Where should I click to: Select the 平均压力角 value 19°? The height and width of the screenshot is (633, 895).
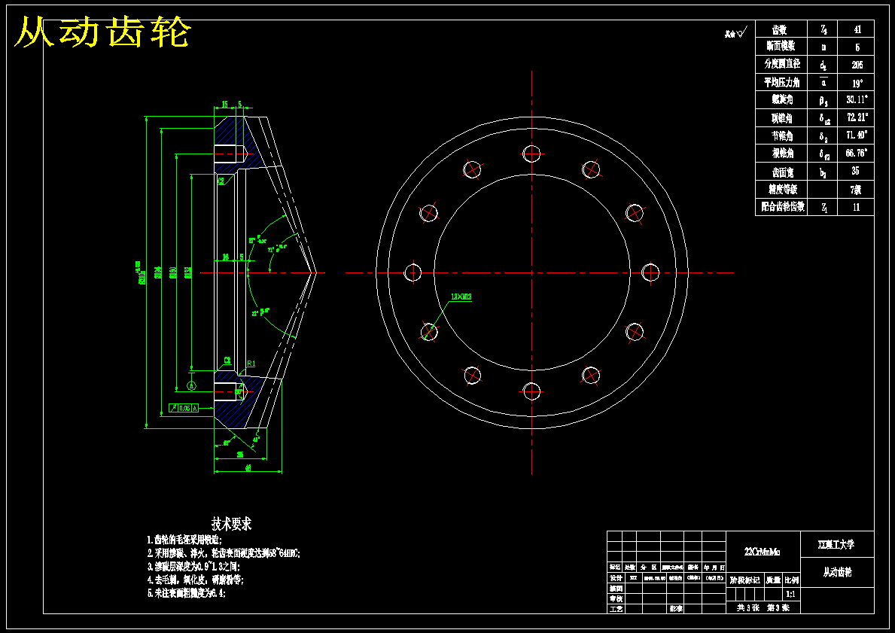pyautogui.click(x=857, y=83)
